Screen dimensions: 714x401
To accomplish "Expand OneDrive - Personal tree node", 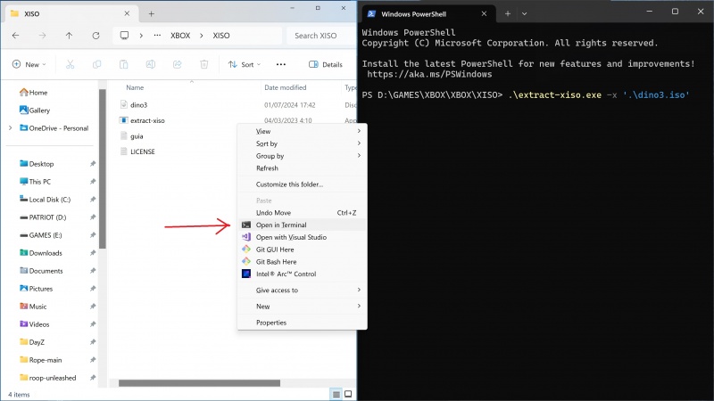I will click(x=10, y=128).
